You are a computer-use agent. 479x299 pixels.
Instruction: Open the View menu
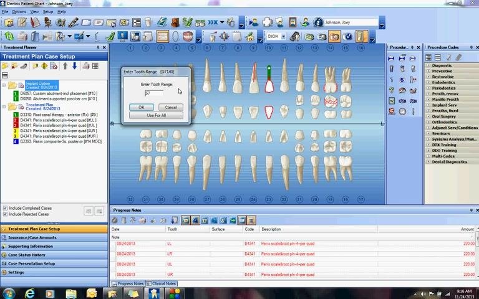point(34,12)
